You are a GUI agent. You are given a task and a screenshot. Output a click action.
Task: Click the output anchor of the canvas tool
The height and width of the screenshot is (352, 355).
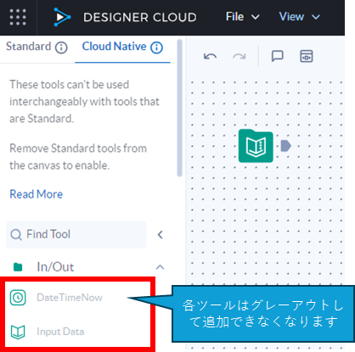(x=285, y=146)
